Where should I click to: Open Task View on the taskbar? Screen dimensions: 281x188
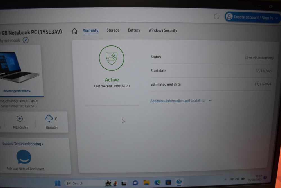coord(124,183)
